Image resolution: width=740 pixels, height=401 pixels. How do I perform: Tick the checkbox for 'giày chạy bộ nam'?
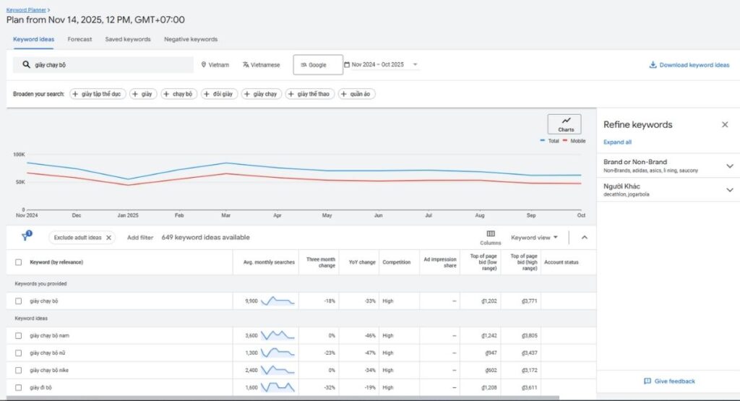[19, 335]
